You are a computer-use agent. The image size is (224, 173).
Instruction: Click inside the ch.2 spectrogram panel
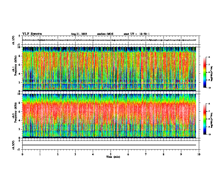[x=109, y=116]
